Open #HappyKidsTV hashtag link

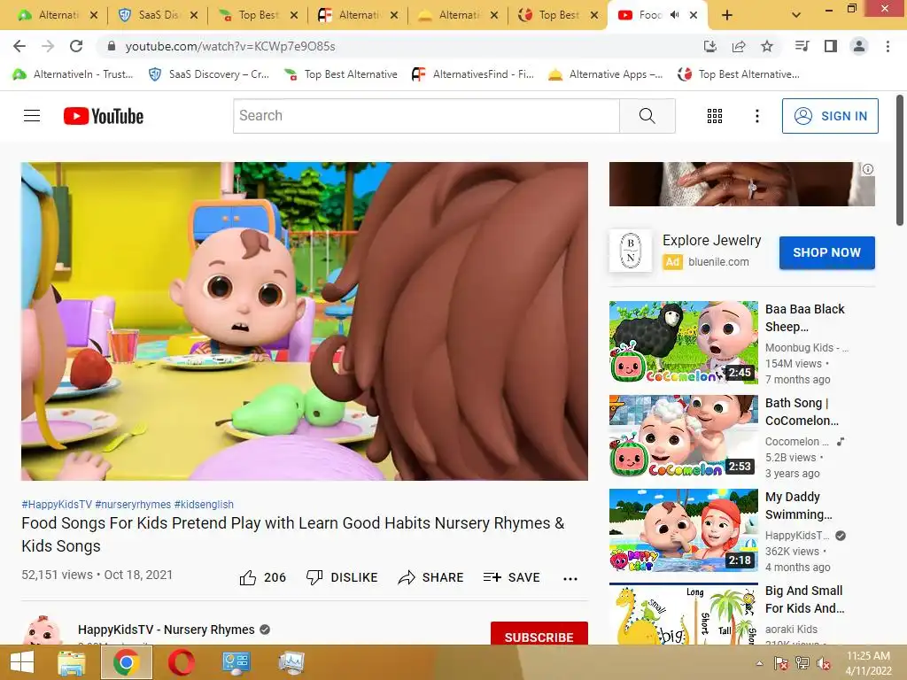[x=57, y=504]
